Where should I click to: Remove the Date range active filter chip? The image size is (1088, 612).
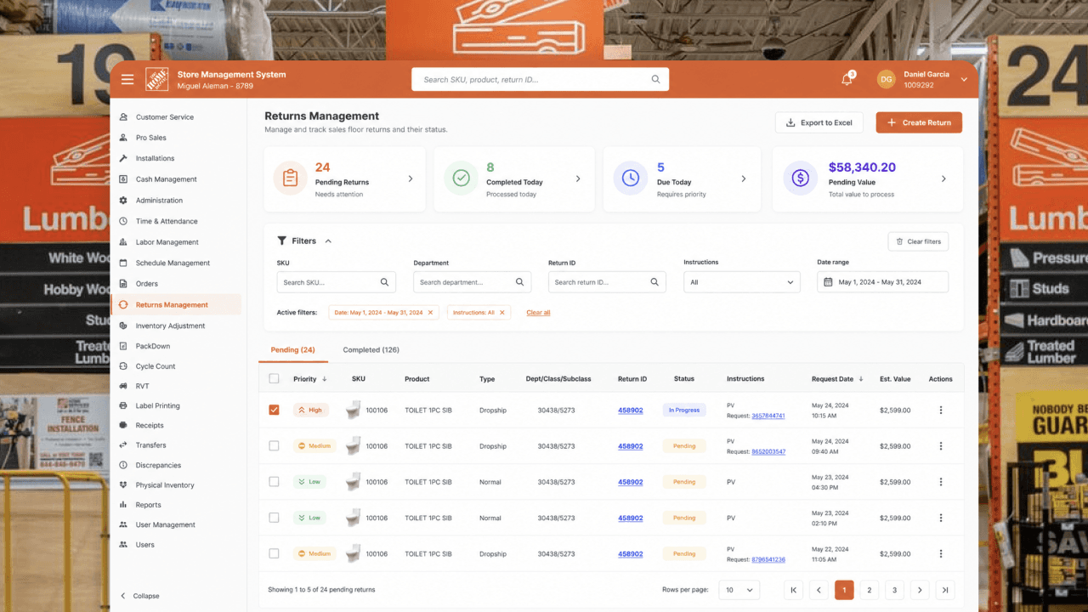pyautogui.click(x=430, y=313)
